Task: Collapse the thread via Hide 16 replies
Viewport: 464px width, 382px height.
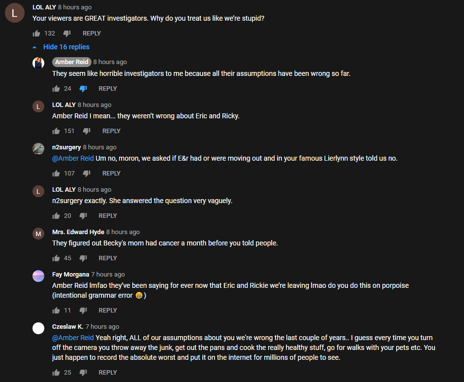Action: click(66, 47)
